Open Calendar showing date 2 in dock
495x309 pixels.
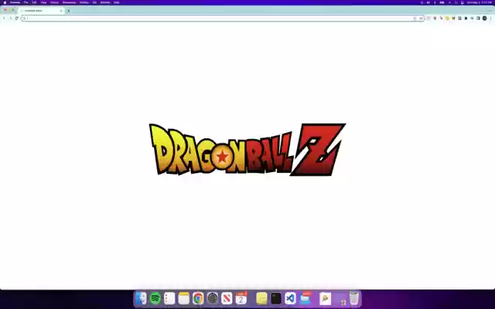[x=241, y=298]
